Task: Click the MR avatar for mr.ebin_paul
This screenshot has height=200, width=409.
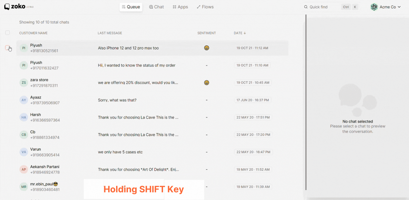Action: (24, 187)
